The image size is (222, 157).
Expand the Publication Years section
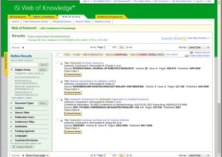pos(11,117)
